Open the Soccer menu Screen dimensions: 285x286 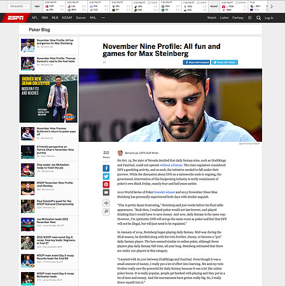(81, 18)
